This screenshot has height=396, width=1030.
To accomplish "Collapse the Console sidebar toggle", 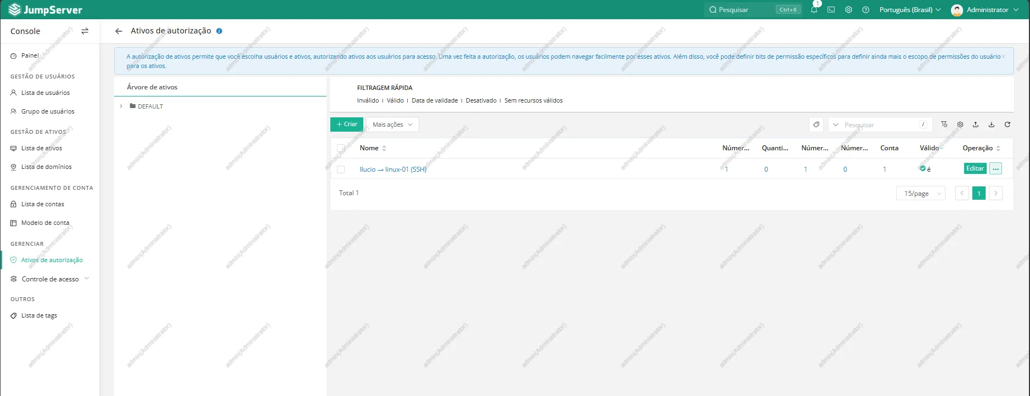I will click(85, 31).
